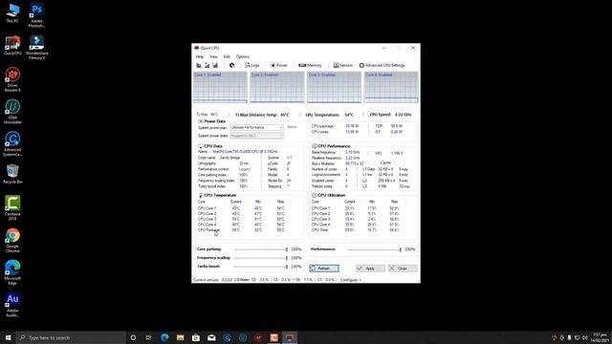Open the Edit menu
This screenshot has height=344, width=612.
tap(227, 56)
